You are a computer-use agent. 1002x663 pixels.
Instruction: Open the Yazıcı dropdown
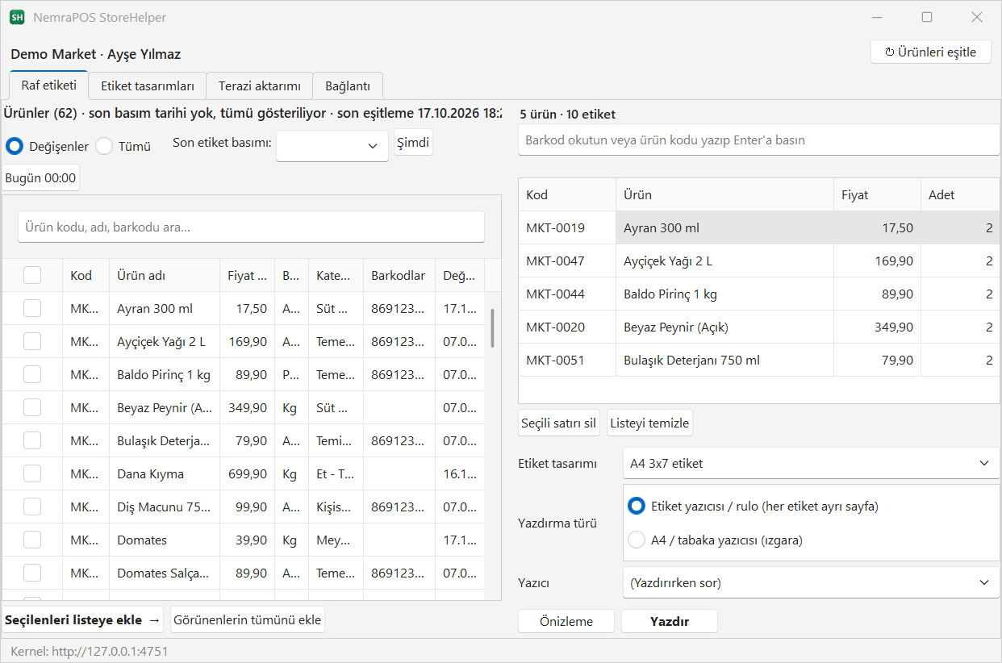point(811,582)
